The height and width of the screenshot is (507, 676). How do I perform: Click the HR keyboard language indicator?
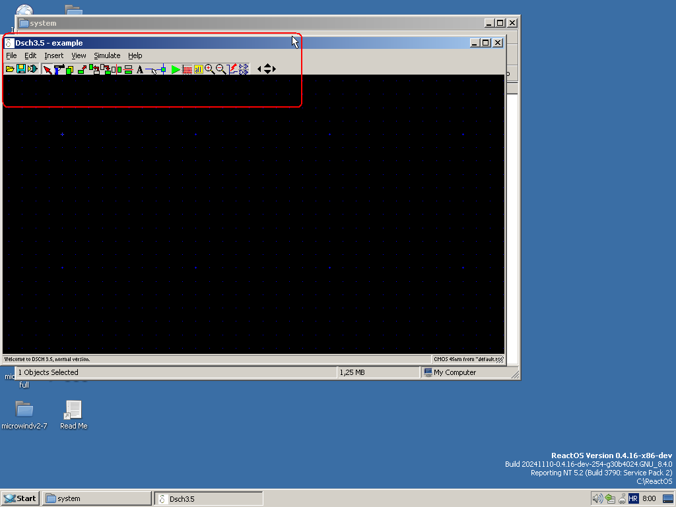(633, 498)
